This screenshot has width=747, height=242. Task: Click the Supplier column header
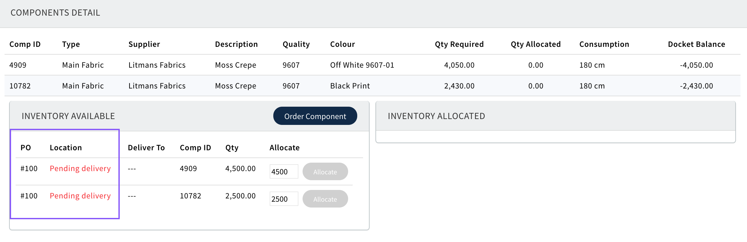144,44
